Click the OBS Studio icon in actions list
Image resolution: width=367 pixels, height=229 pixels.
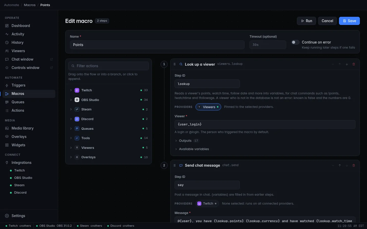[x=77, y=100]
